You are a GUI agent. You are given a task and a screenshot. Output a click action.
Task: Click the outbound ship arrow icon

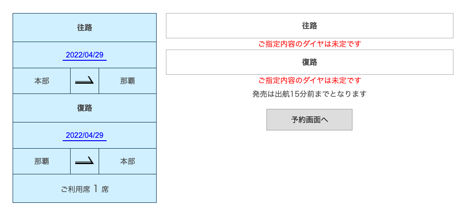click(x=85, y=81)
